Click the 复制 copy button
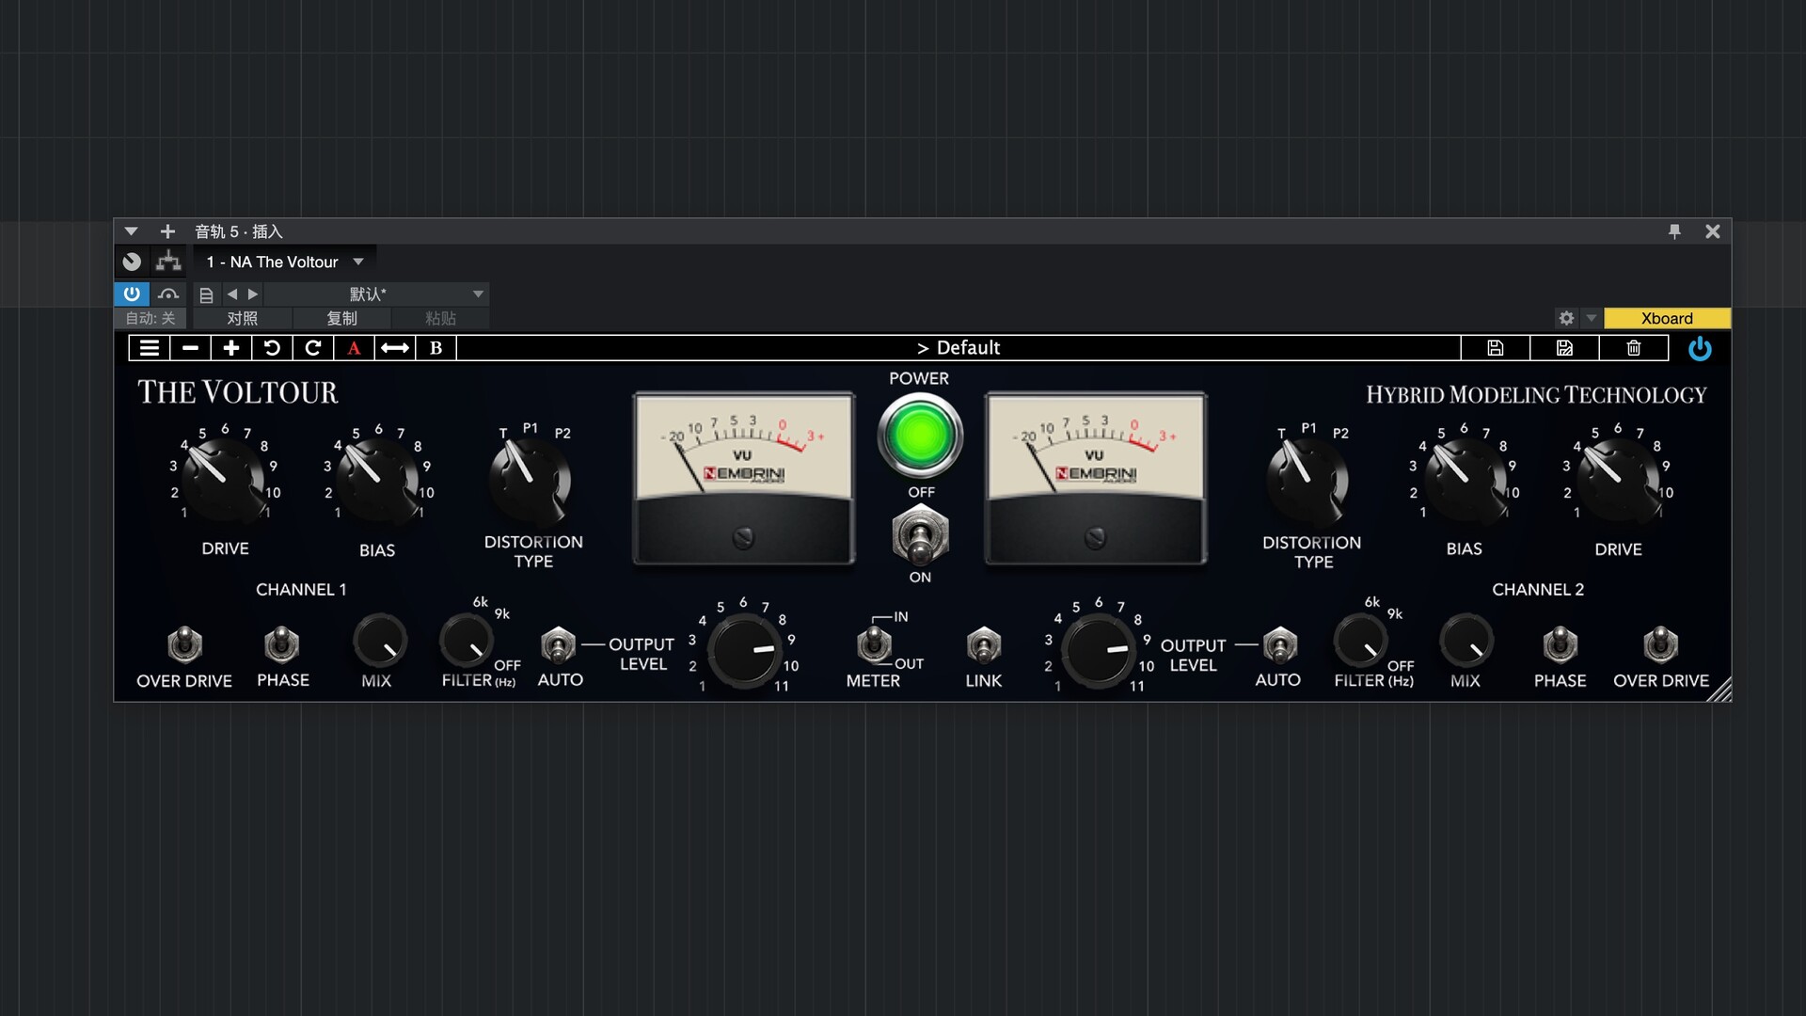 (x=341, y=318)
